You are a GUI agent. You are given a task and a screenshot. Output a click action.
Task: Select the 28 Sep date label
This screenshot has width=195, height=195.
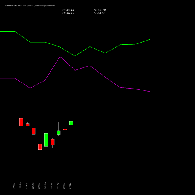[58, 186]
